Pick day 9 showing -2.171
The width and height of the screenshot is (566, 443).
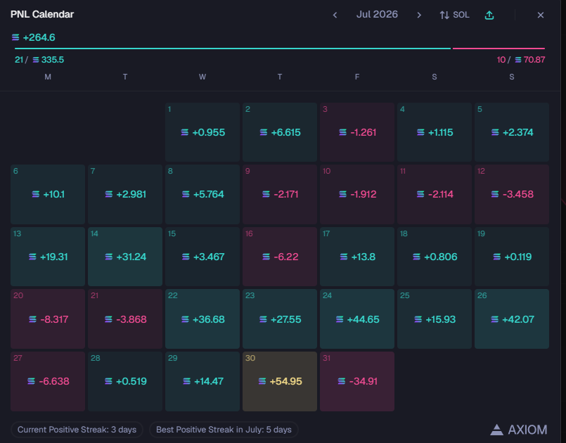[x=280, y=194]
